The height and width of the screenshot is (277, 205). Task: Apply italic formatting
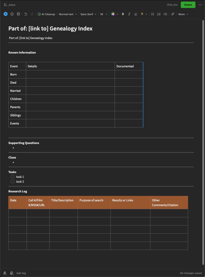point(129,14)
